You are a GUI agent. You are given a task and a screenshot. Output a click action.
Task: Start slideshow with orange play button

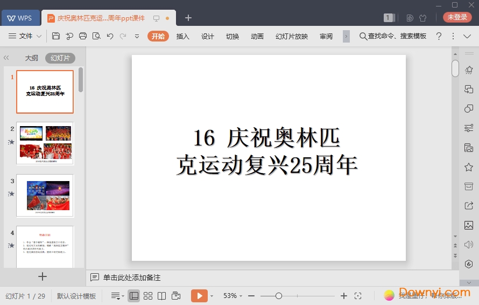[199, 296]
